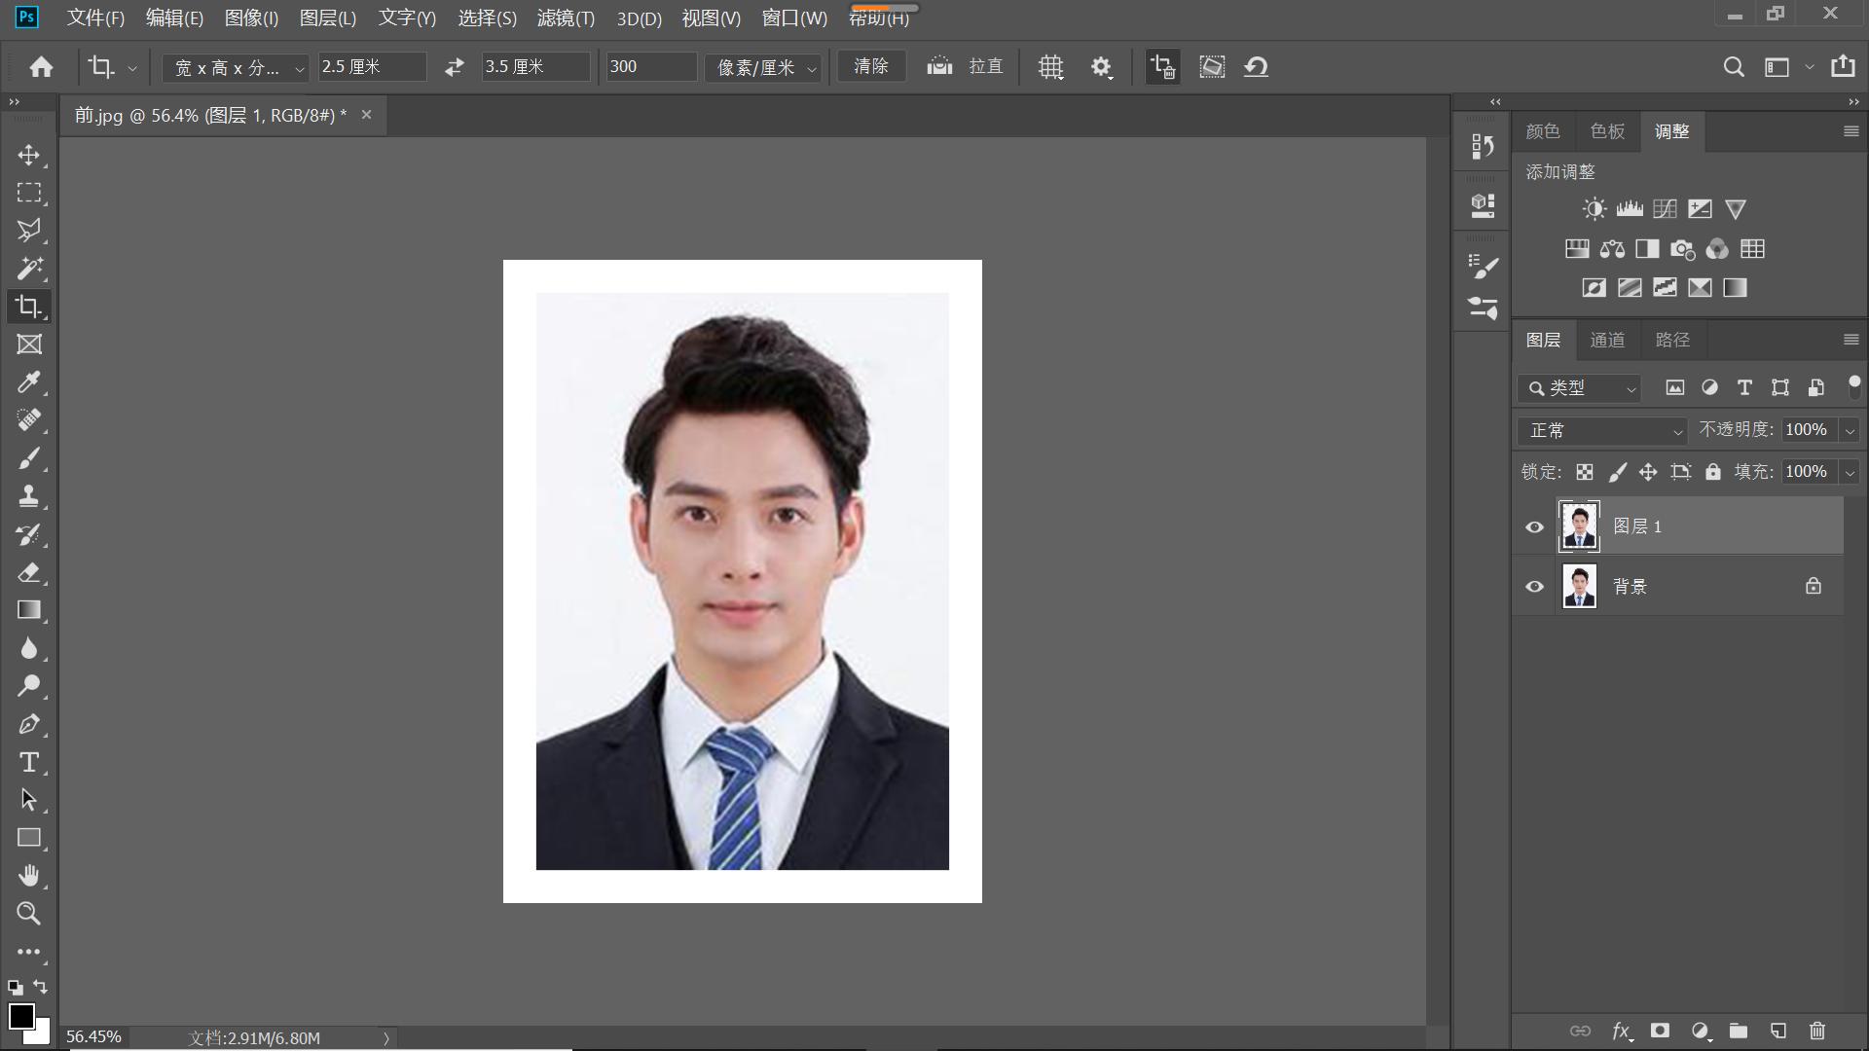Select the Eyedropper tool
Screen dimensions: 1869x1051
(x=29, y=382)
